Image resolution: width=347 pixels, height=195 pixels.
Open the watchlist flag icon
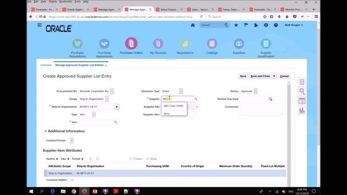click(x=246, y=25)
